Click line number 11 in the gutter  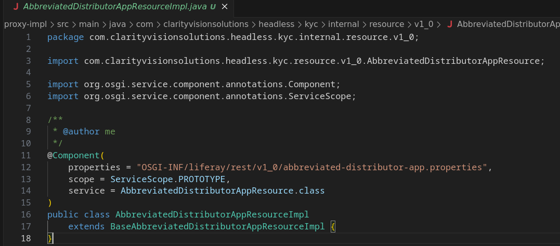26,156
